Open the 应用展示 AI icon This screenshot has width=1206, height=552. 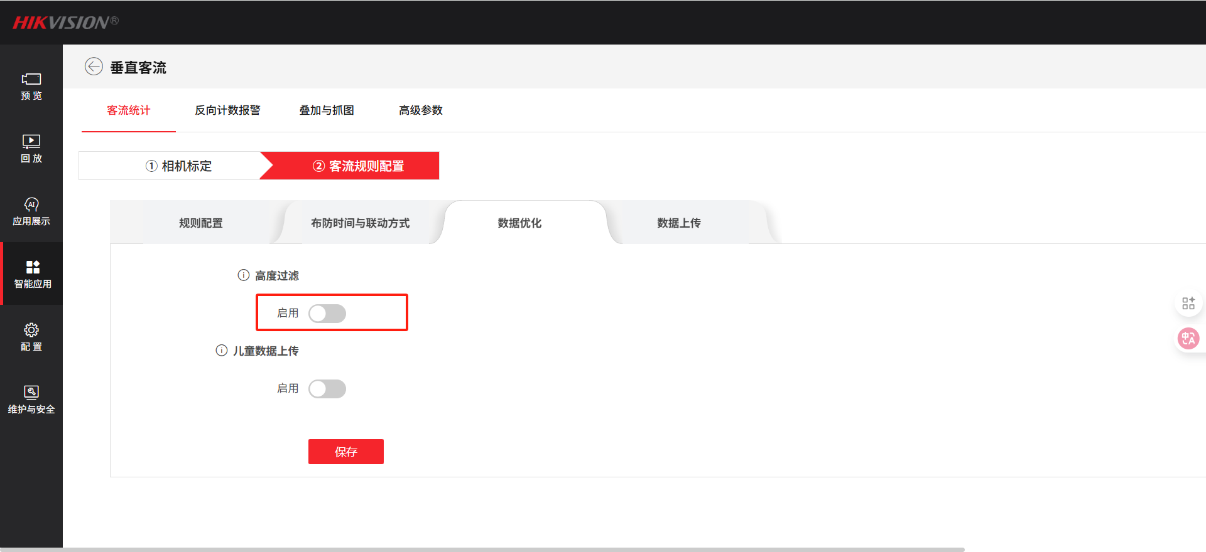[31, 204]
